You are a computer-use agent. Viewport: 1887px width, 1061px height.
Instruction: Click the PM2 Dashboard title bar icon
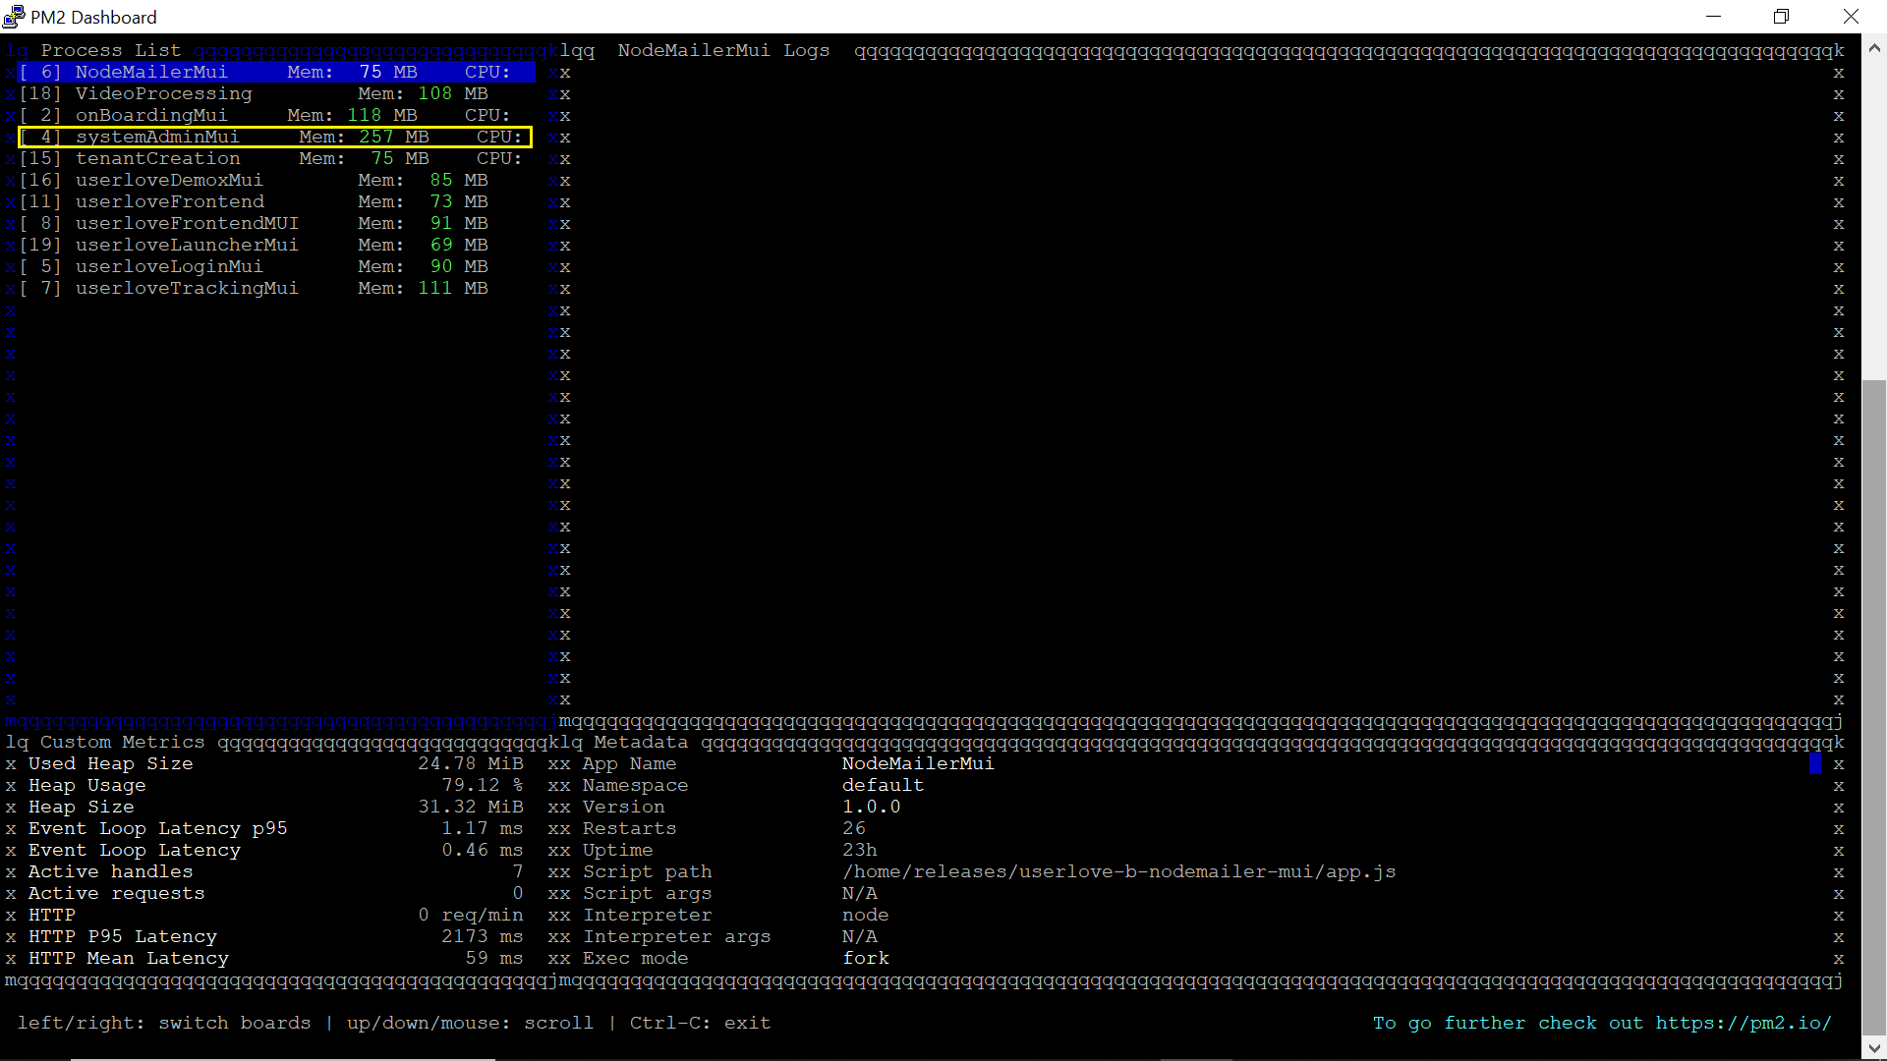click(x=13, y=16)
